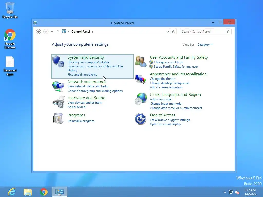Open Recycle Bin on the desktop

coord(10,10)
